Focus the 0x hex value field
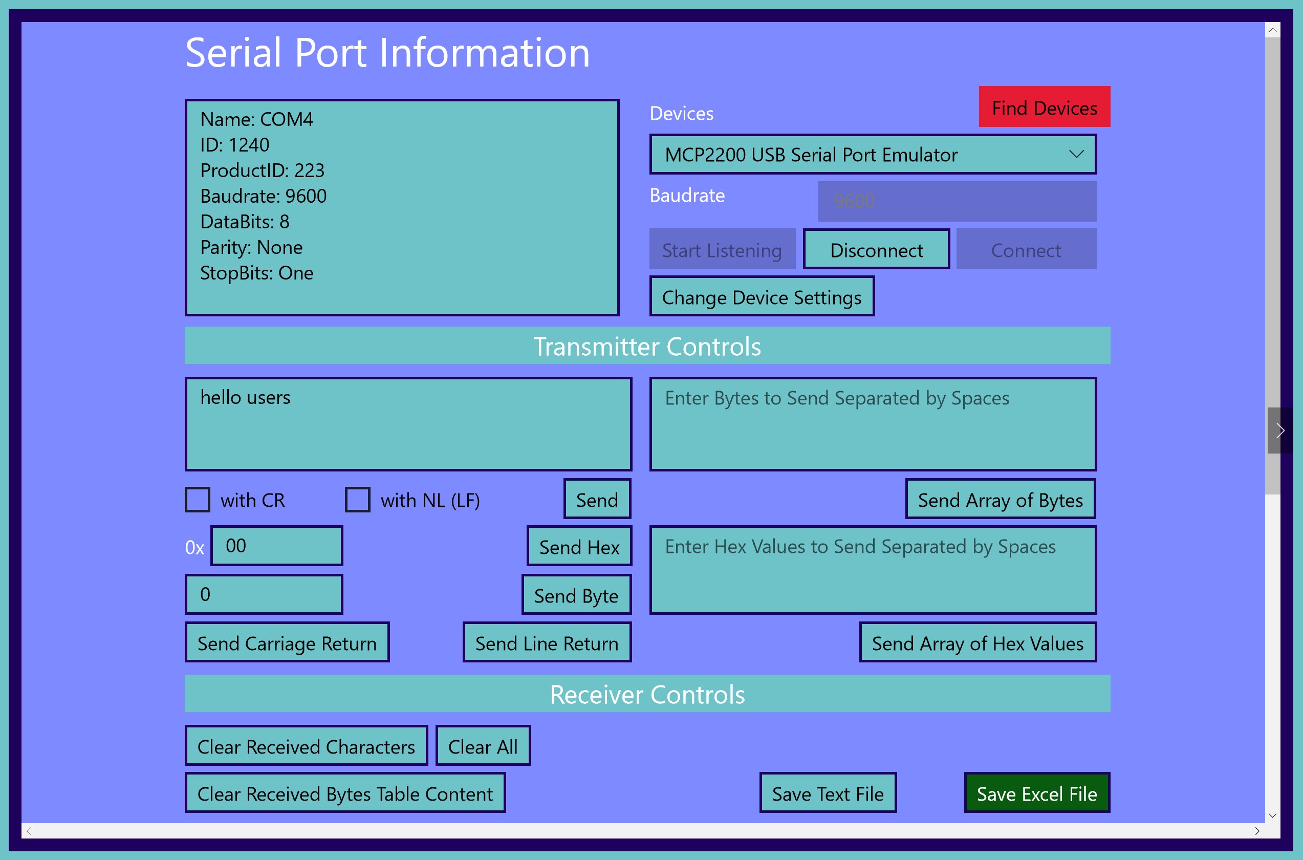This screenshot has height=860, width=1303. tap(277, 546)
